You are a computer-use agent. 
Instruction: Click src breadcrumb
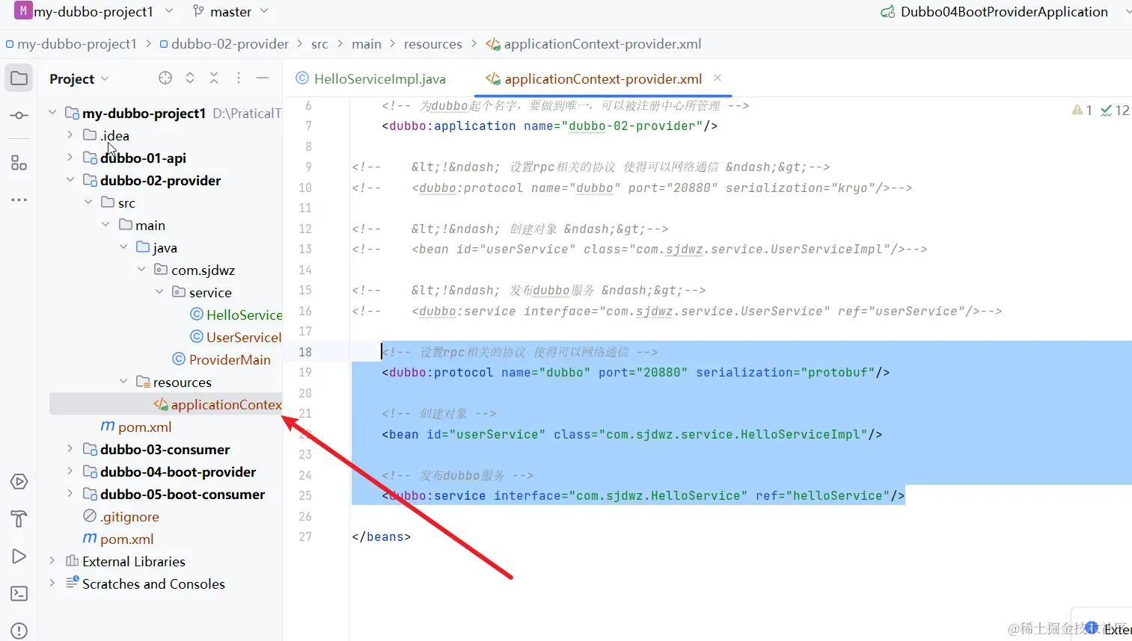tap(319, 44)
